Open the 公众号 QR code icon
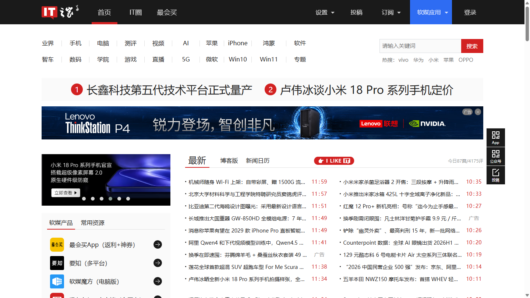 click(x=495, y=156)
